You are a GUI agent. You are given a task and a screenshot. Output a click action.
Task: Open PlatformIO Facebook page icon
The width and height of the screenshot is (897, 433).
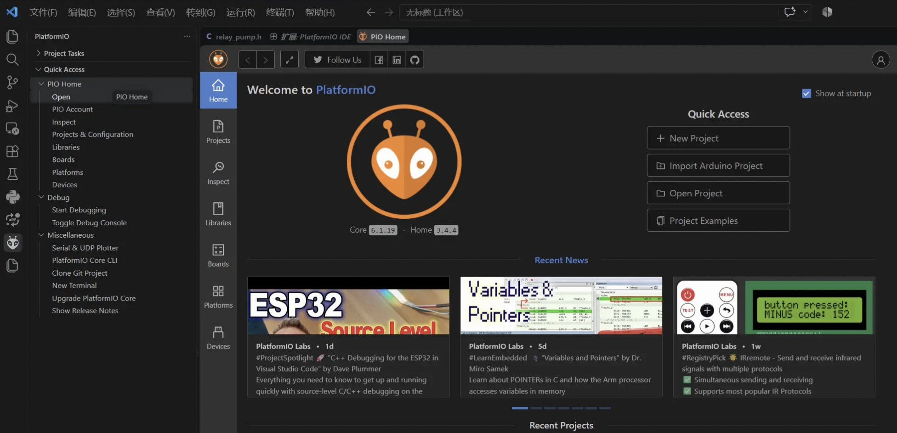pyautogui.click(x=379, y=60)
